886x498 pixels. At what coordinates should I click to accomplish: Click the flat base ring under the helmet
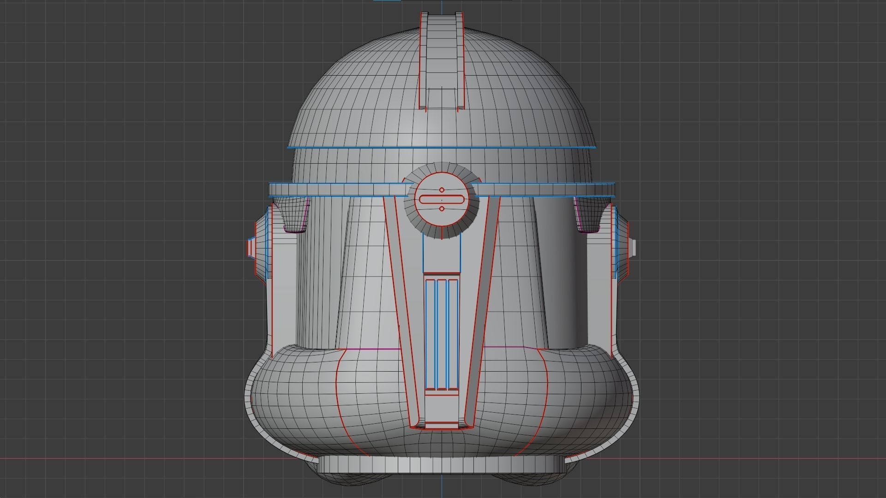442,464
